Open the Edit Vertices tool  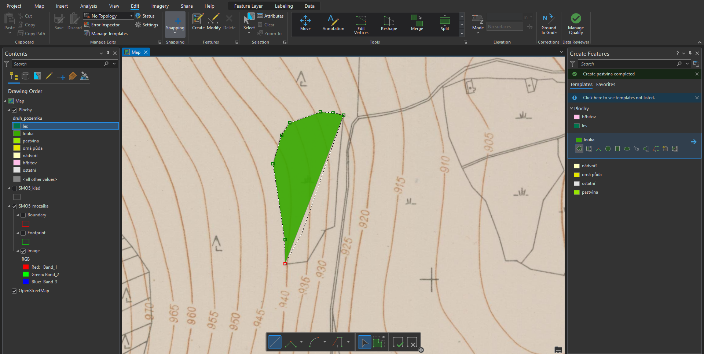pos(361,25)
